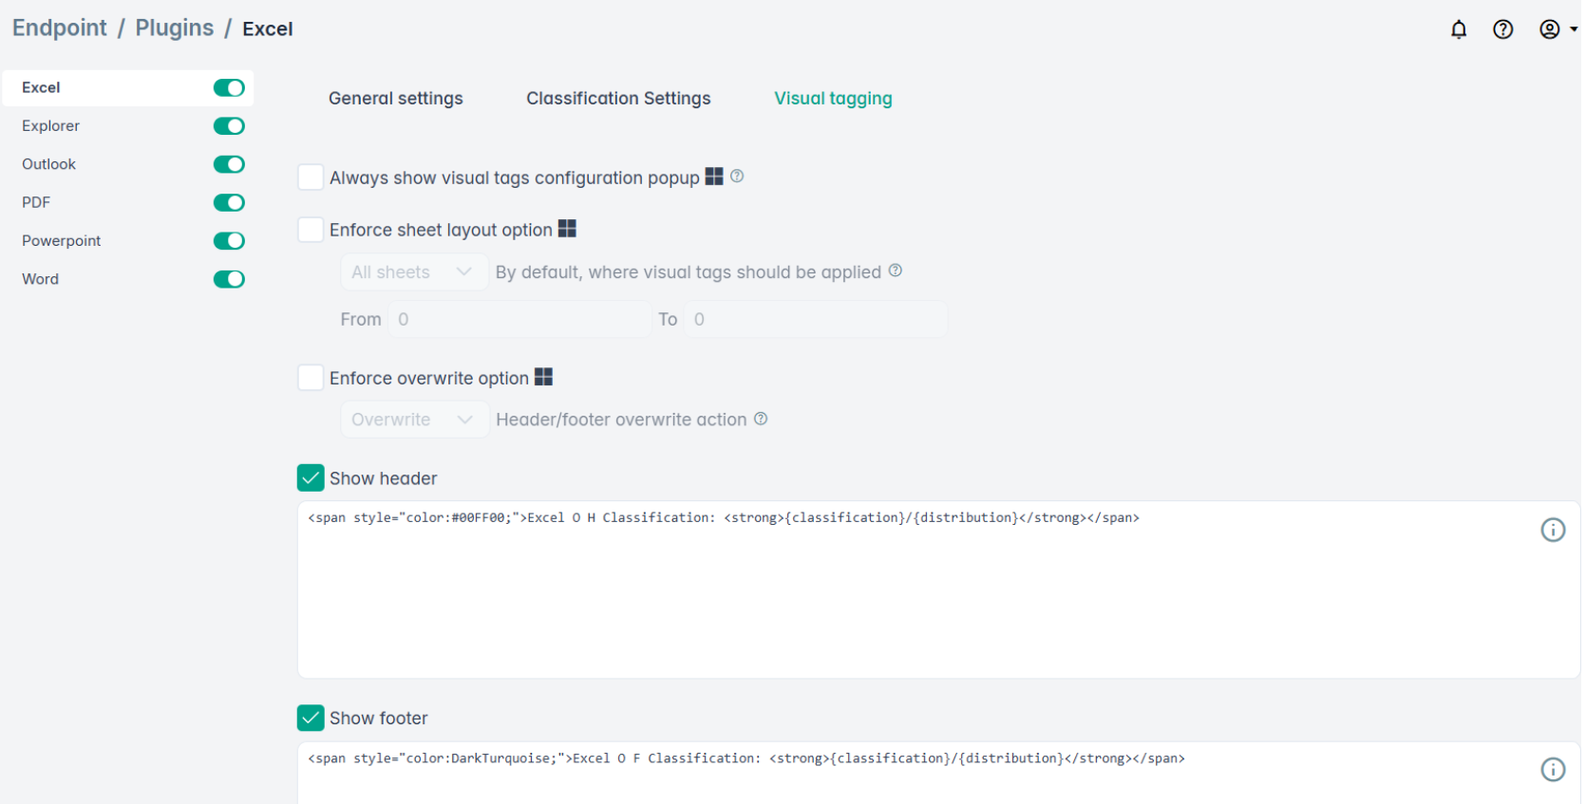Click Windows icon next to Enforce sheet layout option
This screenshot has height=804, width=1586.
tap(567, 229)
